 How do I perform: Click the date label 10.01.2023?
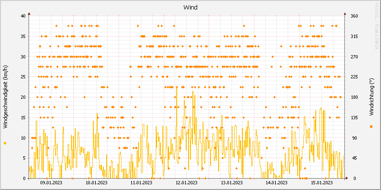point(96,182)
